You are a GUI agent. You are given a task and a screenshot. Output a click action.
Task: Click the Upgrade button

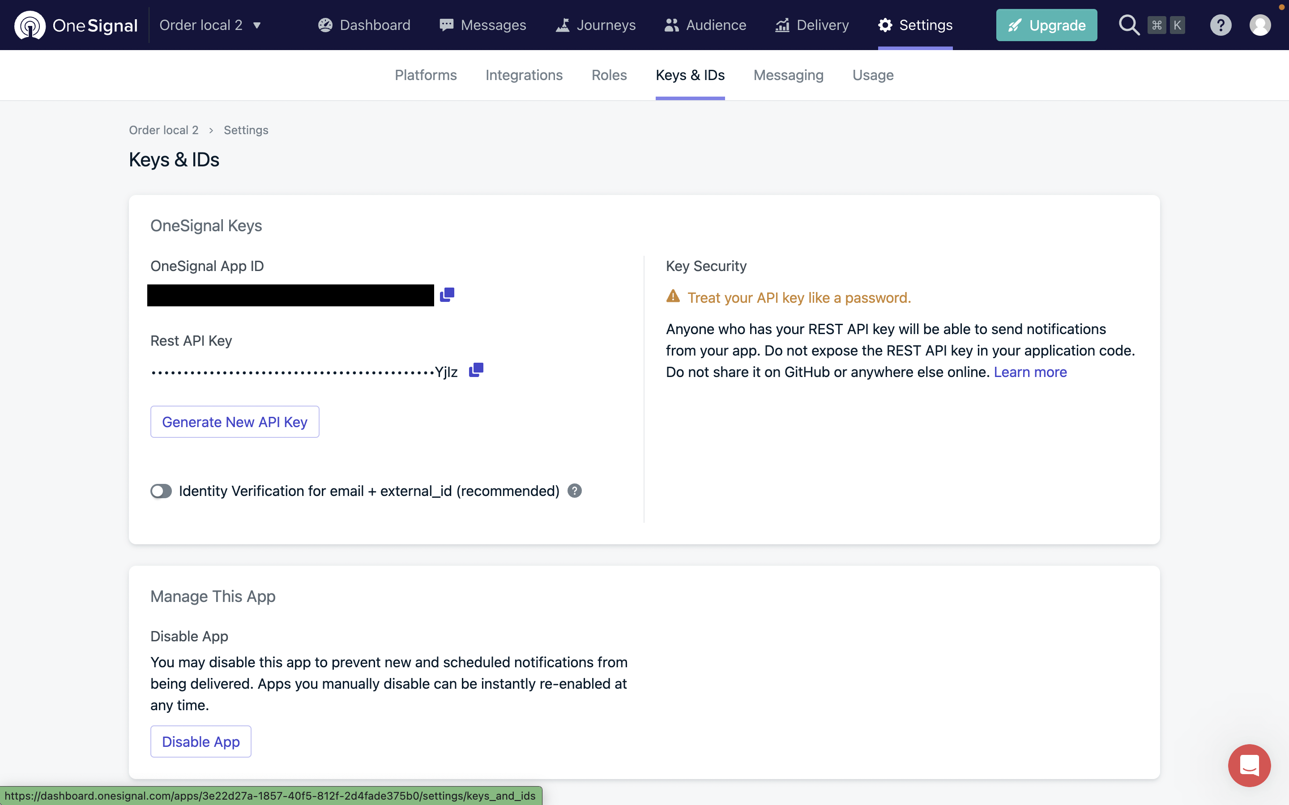pos(1046,25)
